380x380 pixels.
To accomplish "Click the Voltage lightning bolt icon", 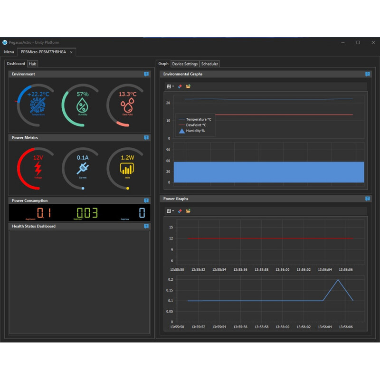I will pyautogui.click(x=38, y=169).
